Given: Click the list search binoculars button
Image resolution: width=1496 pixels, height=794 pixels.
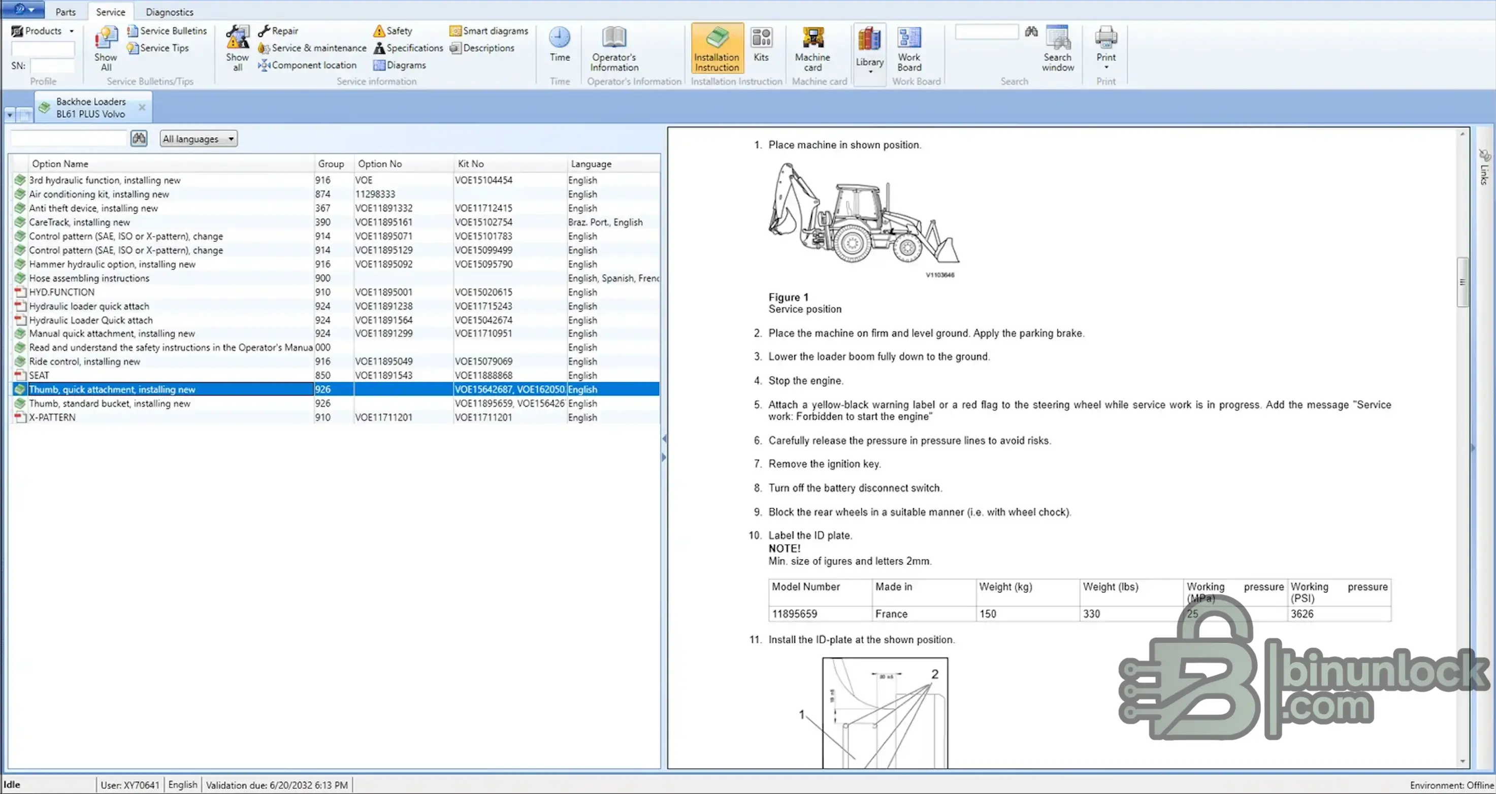Looking at the screenshot, I should click(x=139, y=139).
